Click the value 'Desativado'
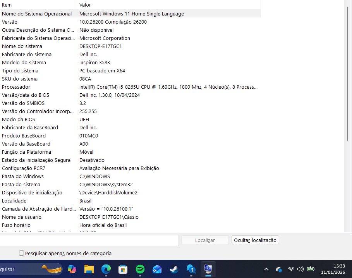 click(92, 160)
